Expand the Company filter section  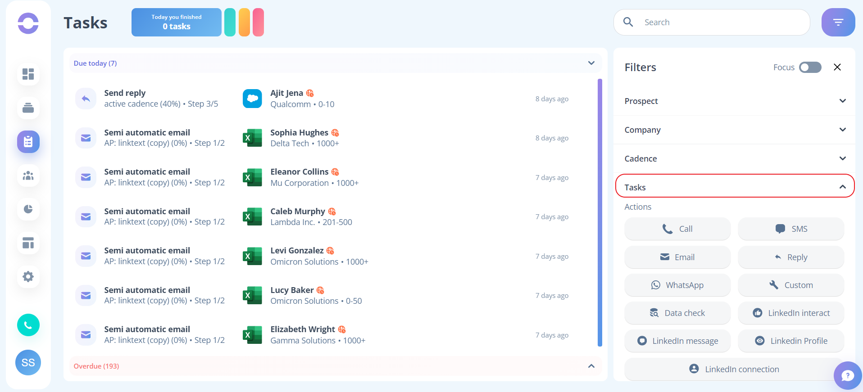[x=734, y=130]
